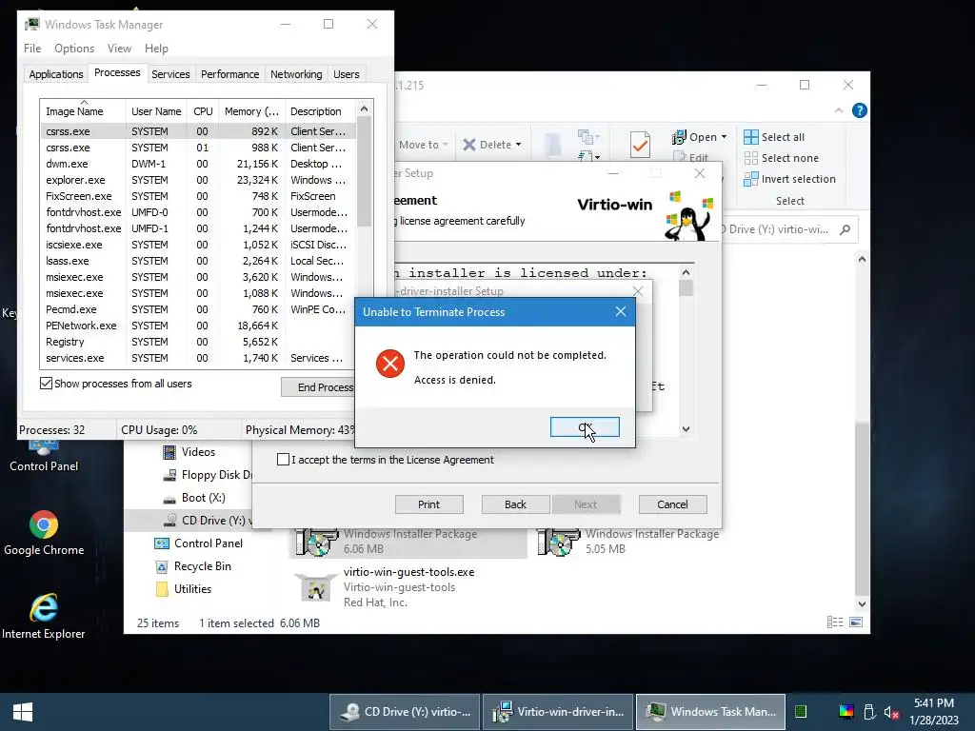Expand the Open dropdown arrow in ribbon
The image size is (975, 731).
(724, 137)
